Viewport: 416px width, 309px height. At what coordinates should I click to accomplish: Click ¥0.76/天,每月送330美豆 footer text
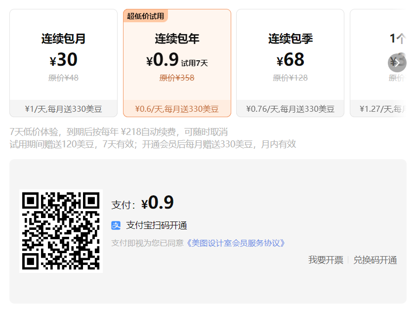coord(290,109)
